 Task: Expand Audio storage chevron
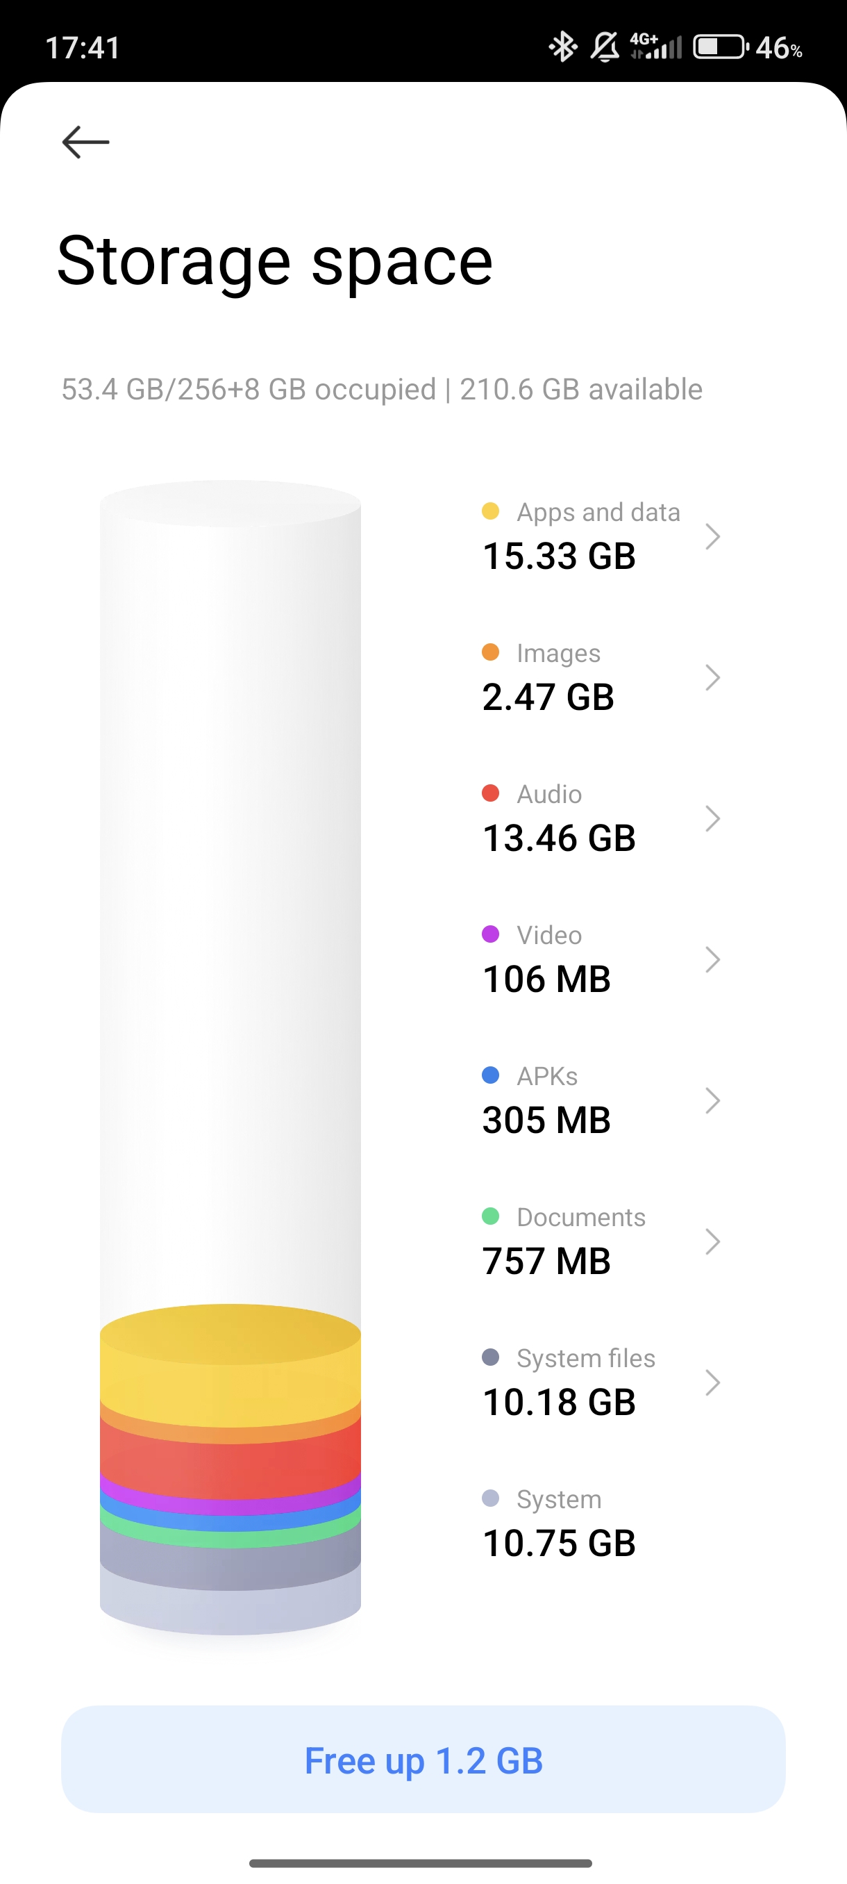[712, 818]
